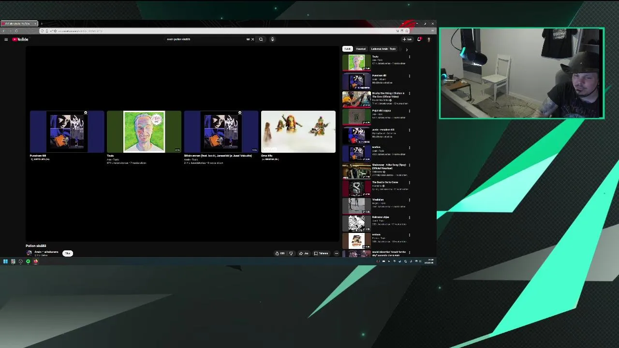Image resolution: width=619 pixels, height=348 pixels.
Task: Select the Lähettänyt Avain - Topic chip
Action: tap(383, 49)
